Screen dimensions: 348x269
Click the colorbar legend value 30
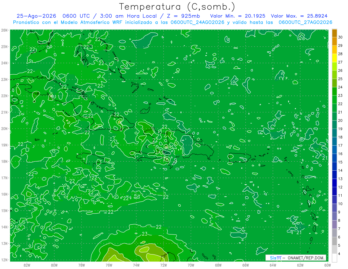coord(340,37)
